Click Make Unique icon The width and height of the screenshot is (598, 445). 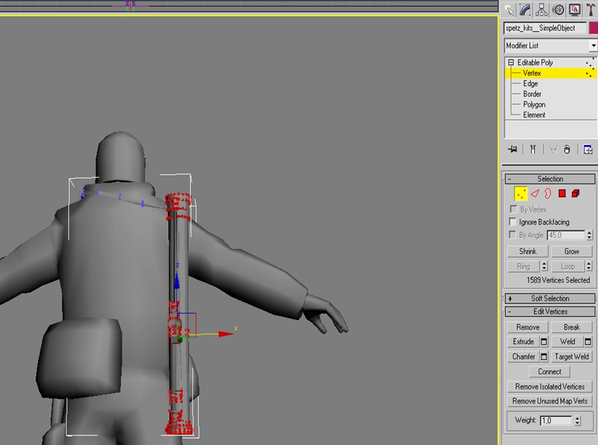click(553, 150)
